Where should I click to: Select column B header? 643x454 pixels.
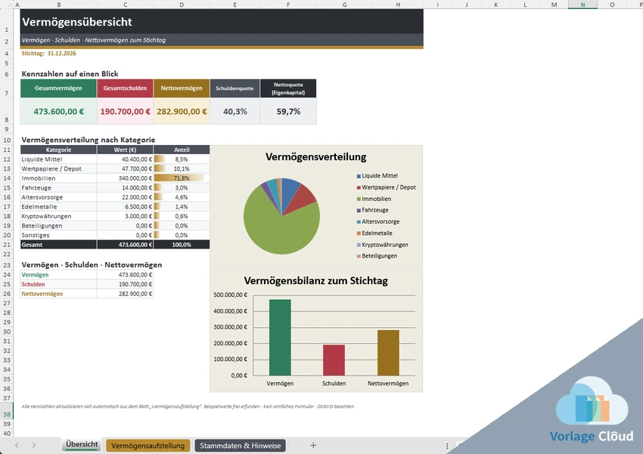59,5
